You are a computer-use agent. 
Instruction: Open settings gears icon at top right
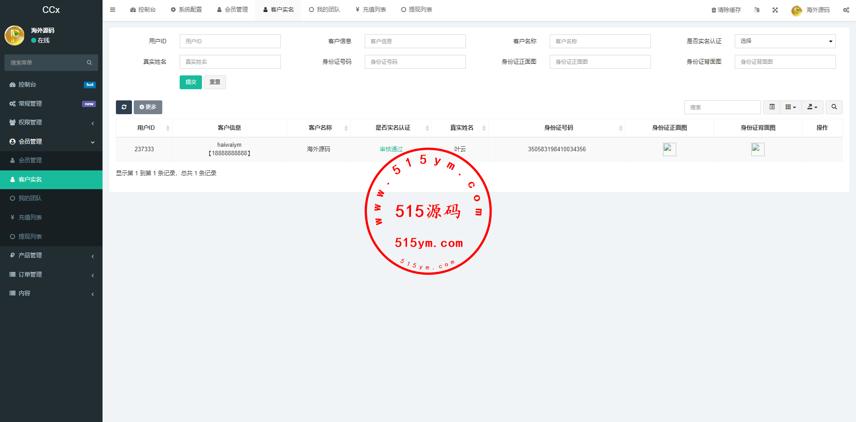(x=846, y=10)
